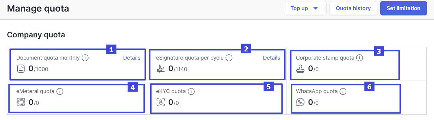This screenshot has width=434, height=120.
Task: Click the Set limitation button
Action: 404,8
